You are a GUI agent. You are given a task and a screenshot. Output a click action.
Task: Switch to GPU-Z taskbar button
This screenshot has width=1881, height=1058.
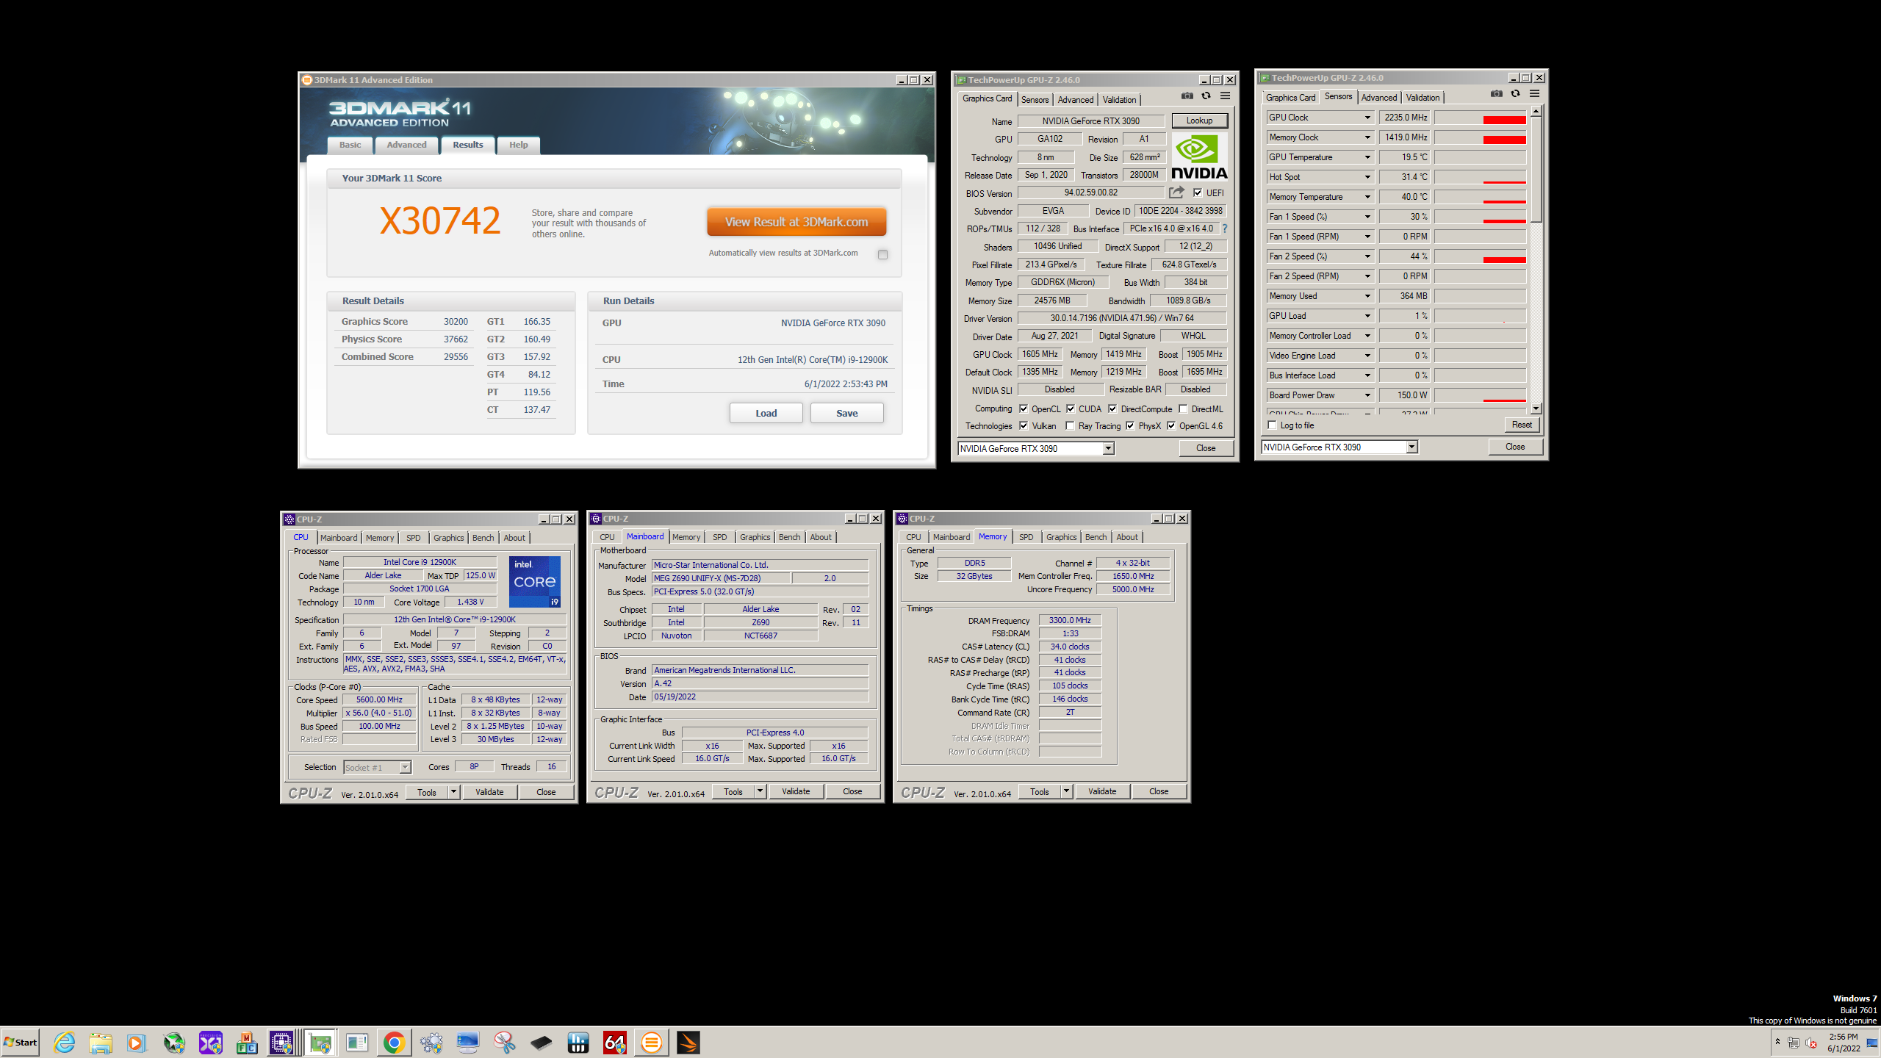(320, 1043)
